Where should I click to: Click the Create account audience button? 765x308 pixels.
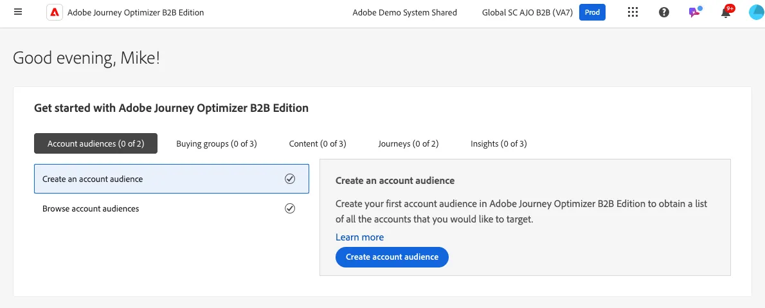pos(392,257)
